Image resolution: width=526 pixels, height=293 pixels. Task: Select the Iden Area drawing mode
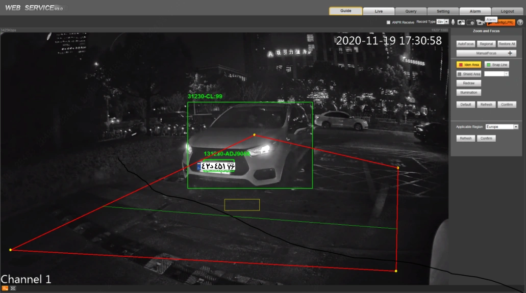pyautogui.click(x=468, y=65)
